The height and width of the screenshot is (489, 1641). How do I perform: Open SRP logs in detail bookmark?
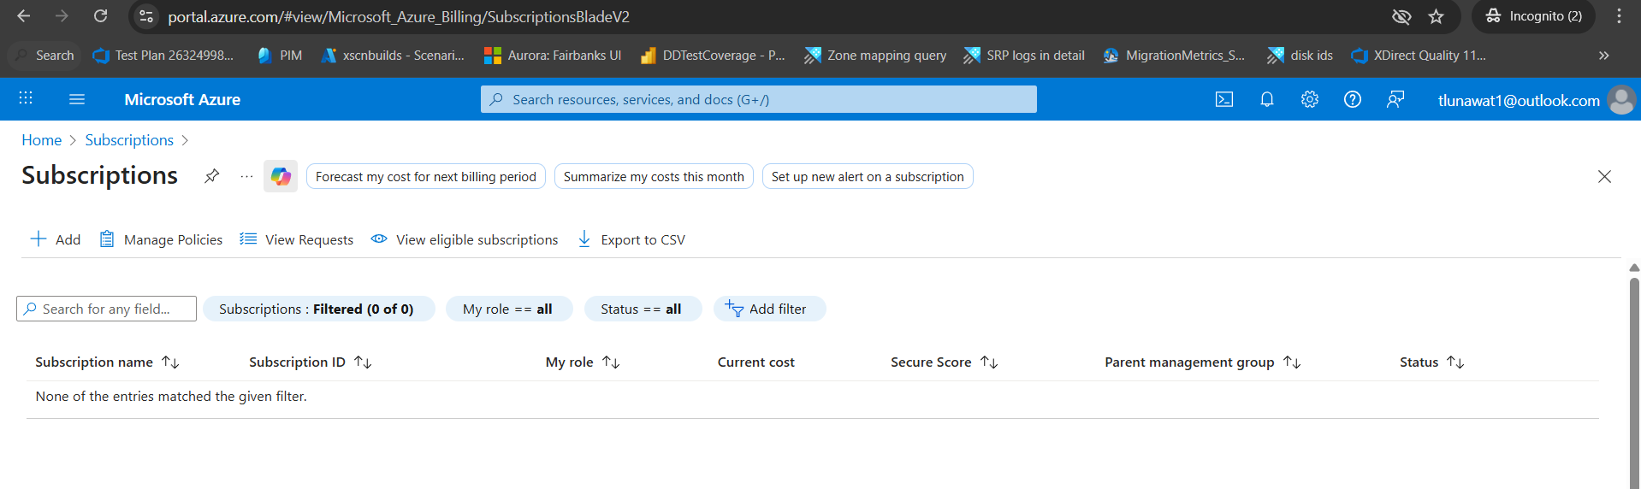(x=1024, y=56)
